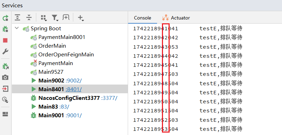Click the Rerun in Debug bug icon

coord(5,29)
